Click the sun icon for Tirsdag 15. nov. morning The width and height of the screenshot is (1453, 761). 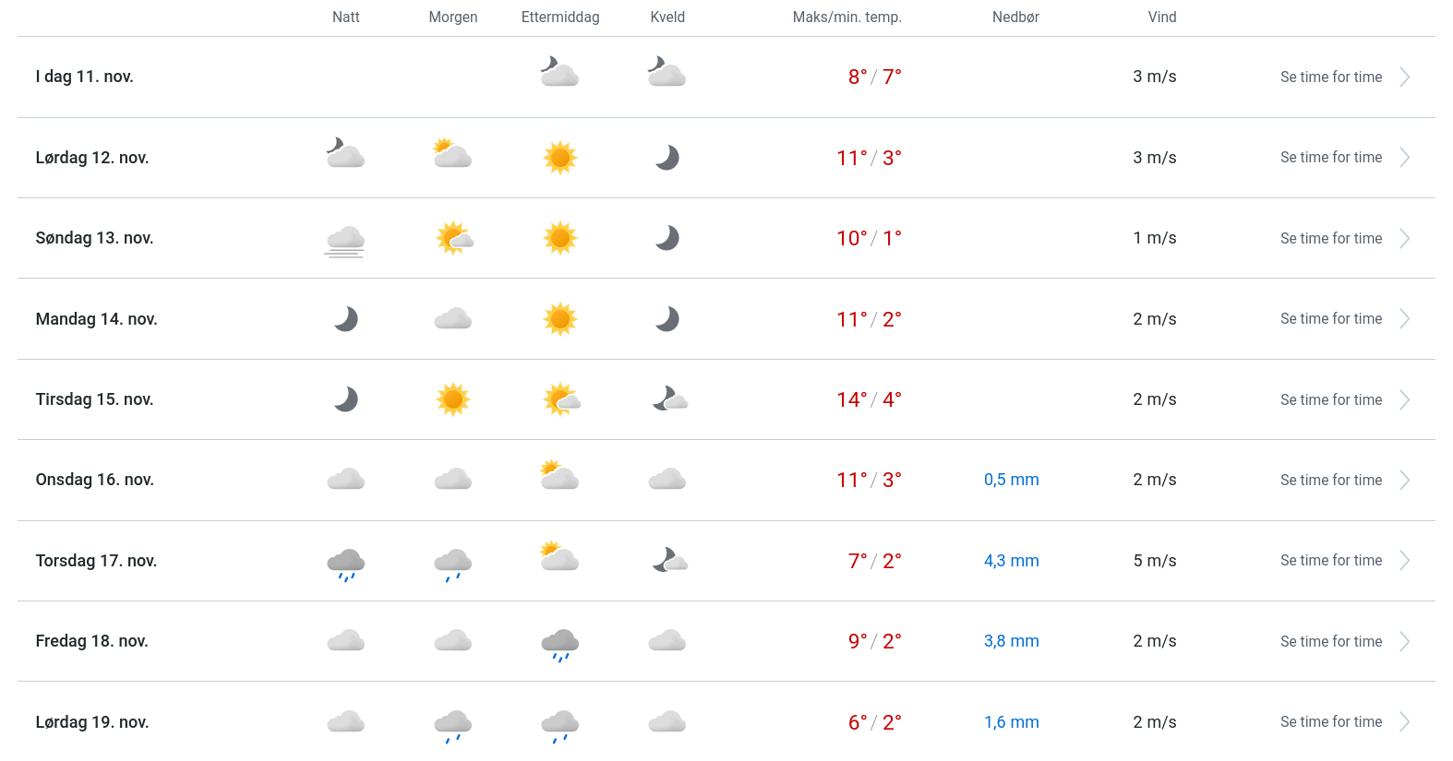click(453, 399)
